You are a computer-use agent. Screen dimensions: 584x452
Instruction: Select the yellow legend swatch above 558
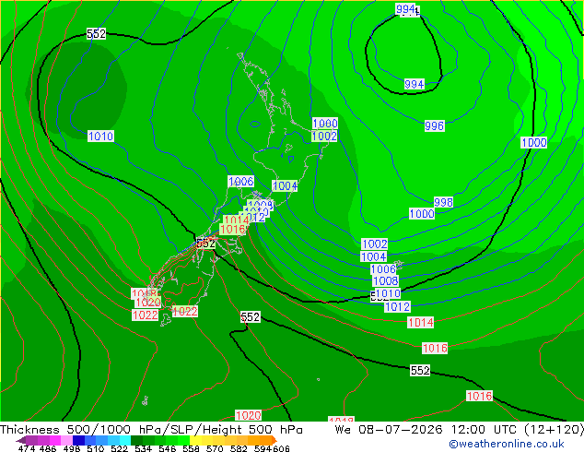(196, 440)
